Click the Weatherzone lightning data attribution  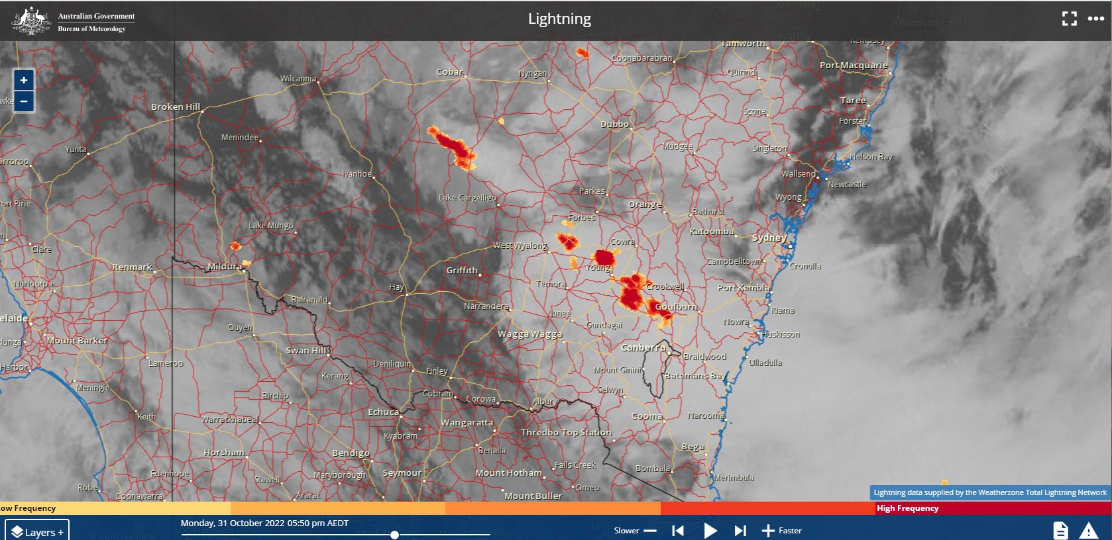[990, 492]
